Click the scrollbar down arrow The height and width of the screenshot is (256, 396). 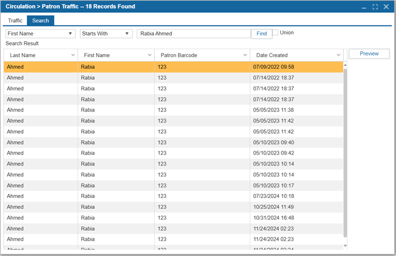[345, 246]
